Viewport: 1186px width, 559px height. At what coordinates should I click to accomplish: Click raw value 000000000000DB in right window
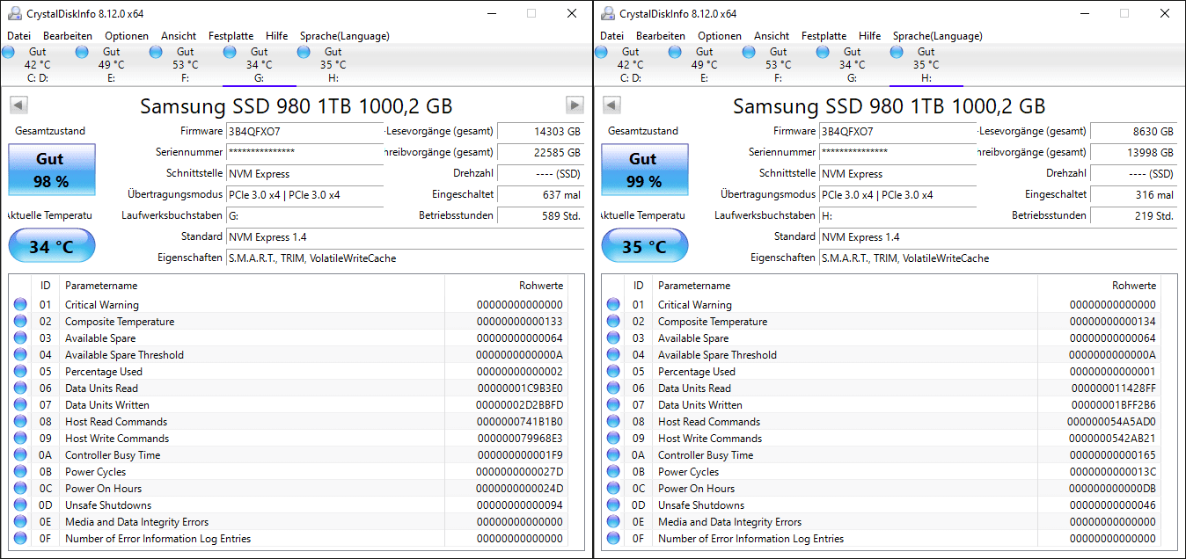pyautogui.click(x=1112, y=489)
